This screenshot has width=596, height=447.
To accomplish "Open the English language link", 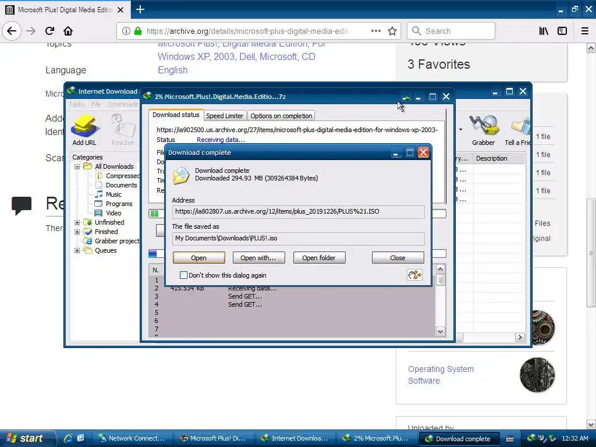I will (172, 70).
